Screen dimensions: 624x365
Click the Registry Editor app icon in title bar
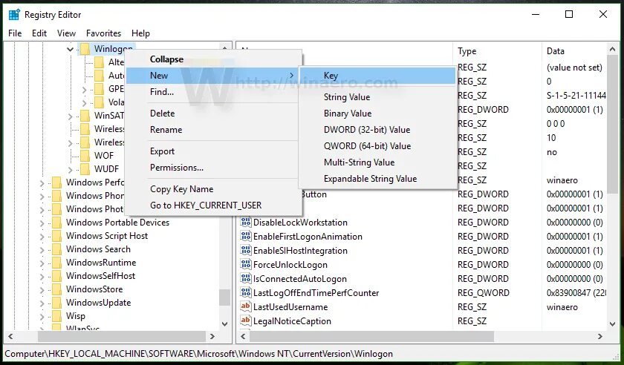tap(14, 15)
